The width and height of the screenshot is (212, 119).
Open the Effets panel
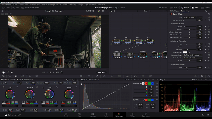click(195, 8)
